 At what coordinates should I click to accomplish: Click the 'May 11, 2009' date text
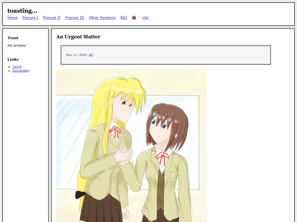point(76,55)
